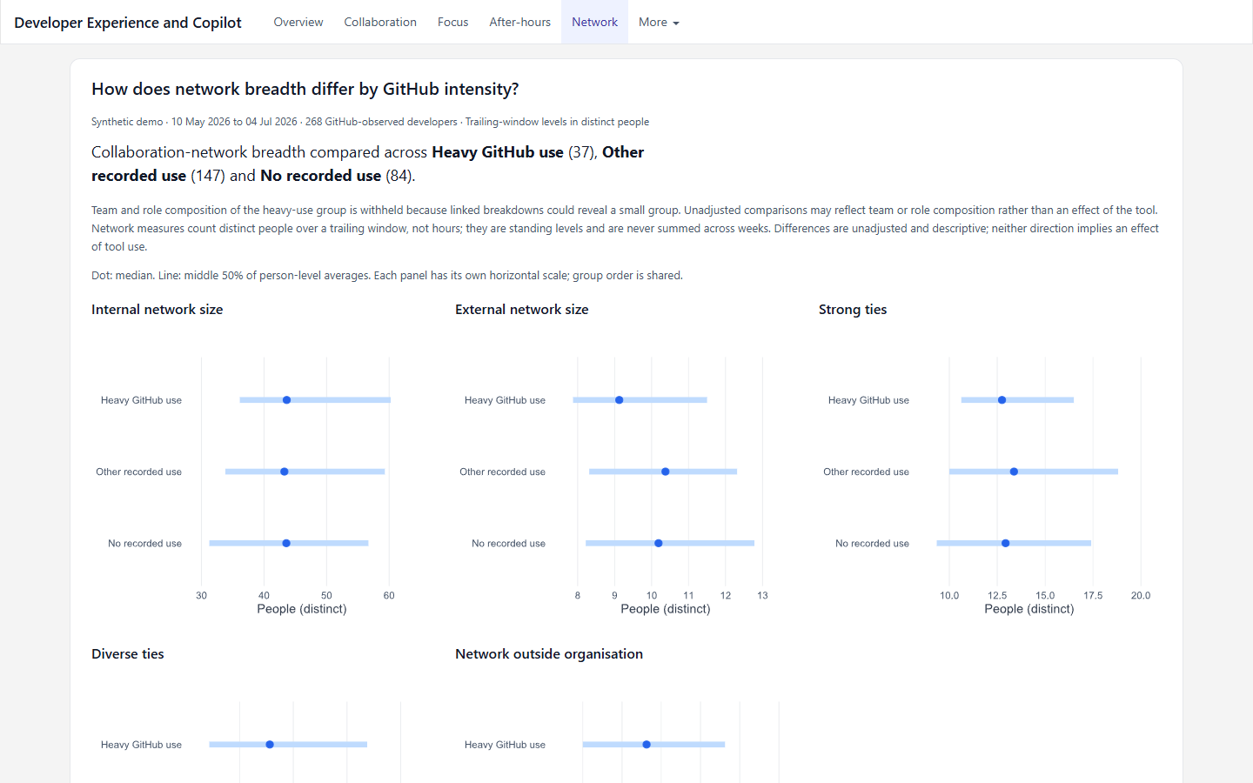This screenshot has height=783, width=1253.
Task: Click the heading about network breadth by GitHub intensity
Action: click(305, 89)
